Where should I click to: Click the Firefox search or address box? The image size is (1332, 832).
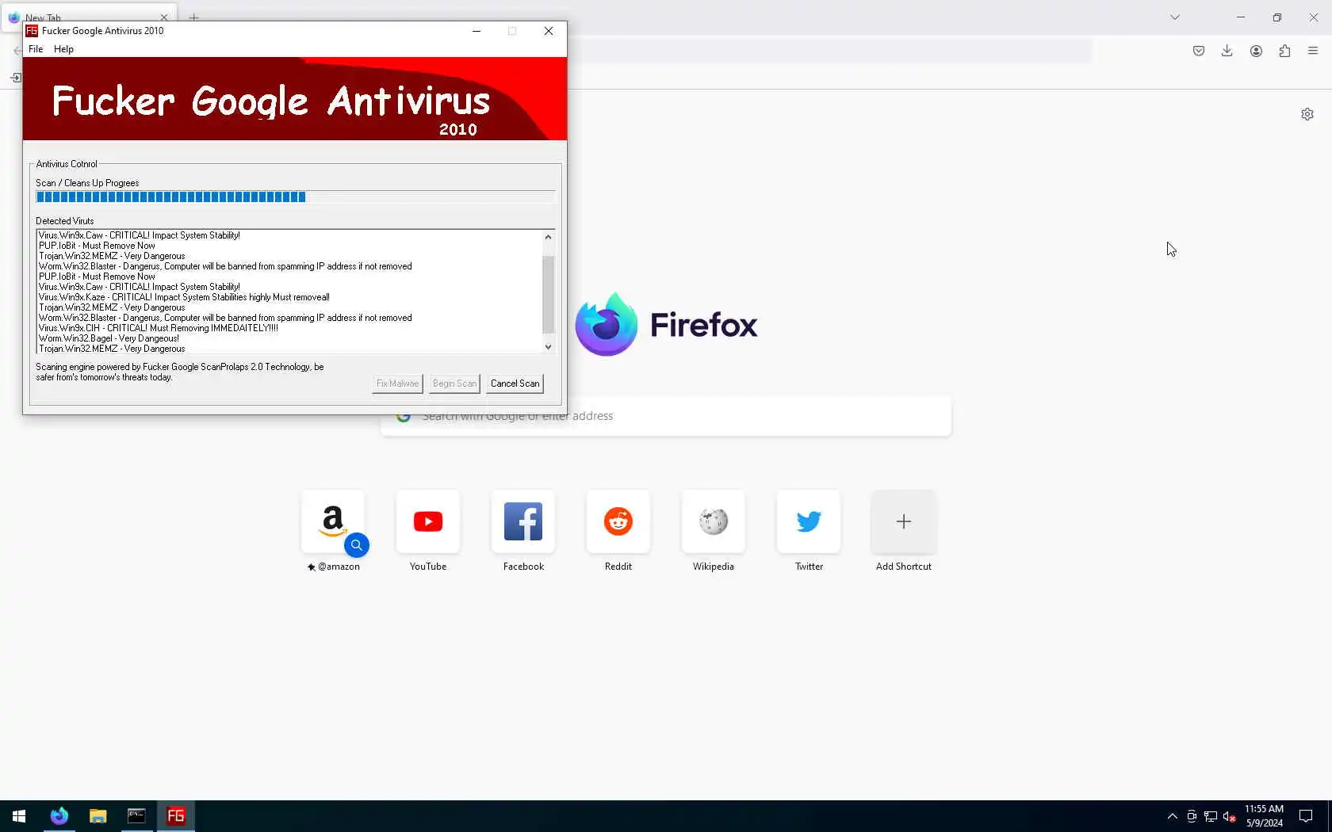click(x=666, y=416)
